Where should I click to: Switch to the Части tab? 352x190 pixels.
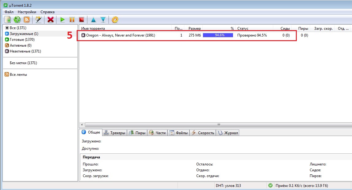click(x=157, y=133)
